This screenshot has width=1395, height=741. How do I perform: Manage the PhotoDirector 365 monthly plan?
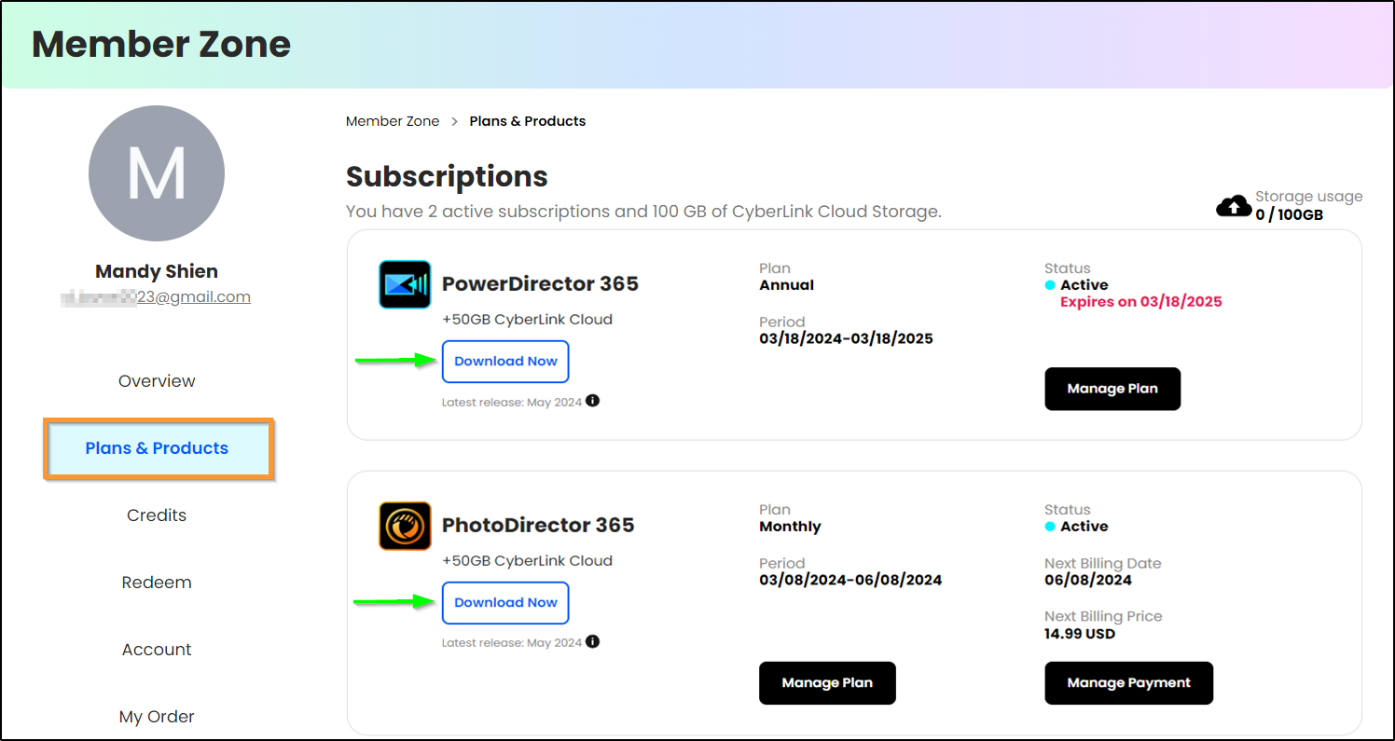point(827,683)
